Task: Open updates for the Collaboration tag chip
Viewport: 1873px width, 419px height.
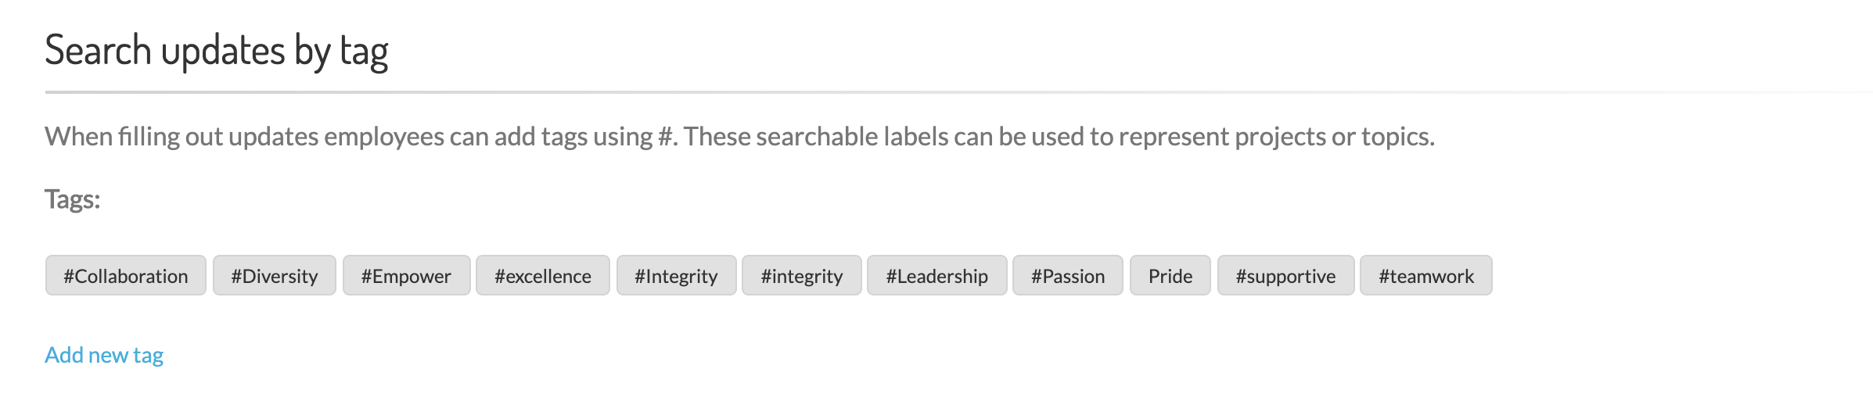Action: [x=126, y=276]
